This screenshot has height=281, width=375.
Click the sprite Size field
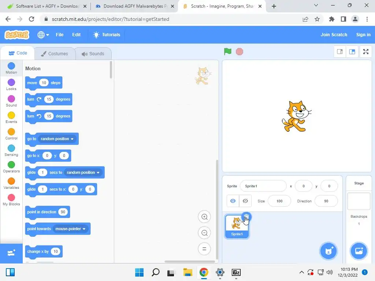279,201
